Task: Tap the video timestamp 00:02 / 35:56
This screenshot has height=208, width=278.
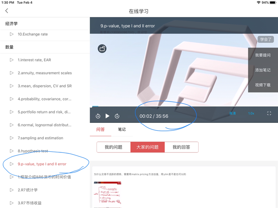Action: click(154, 116)
